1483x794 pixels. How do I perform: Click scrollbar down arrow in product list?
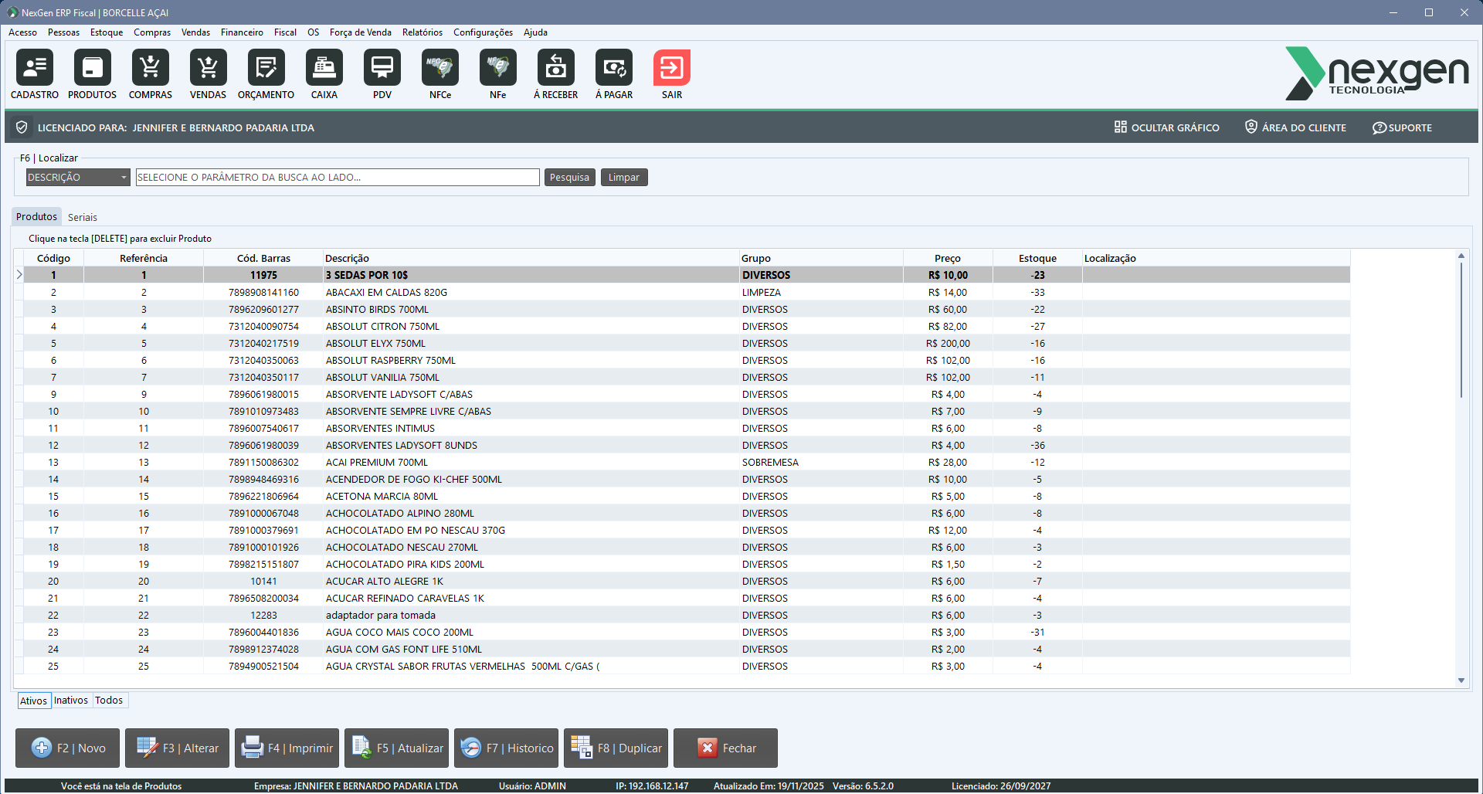[x=1461, y=680]
